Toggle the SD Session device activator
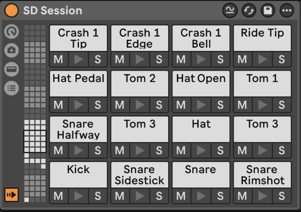Viewport: 301px width, 212px height. coord(11,10)
